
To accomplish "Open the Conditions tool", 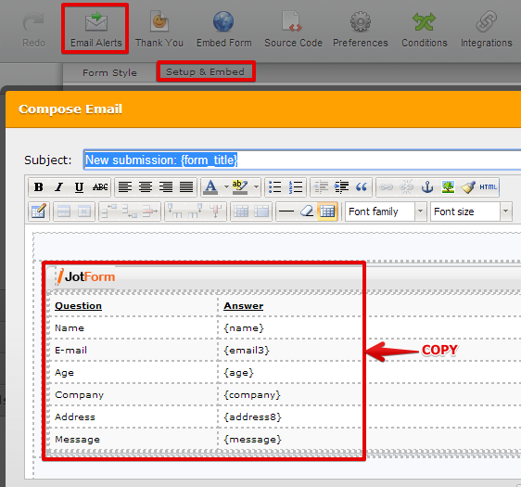I will coord(425,30).
